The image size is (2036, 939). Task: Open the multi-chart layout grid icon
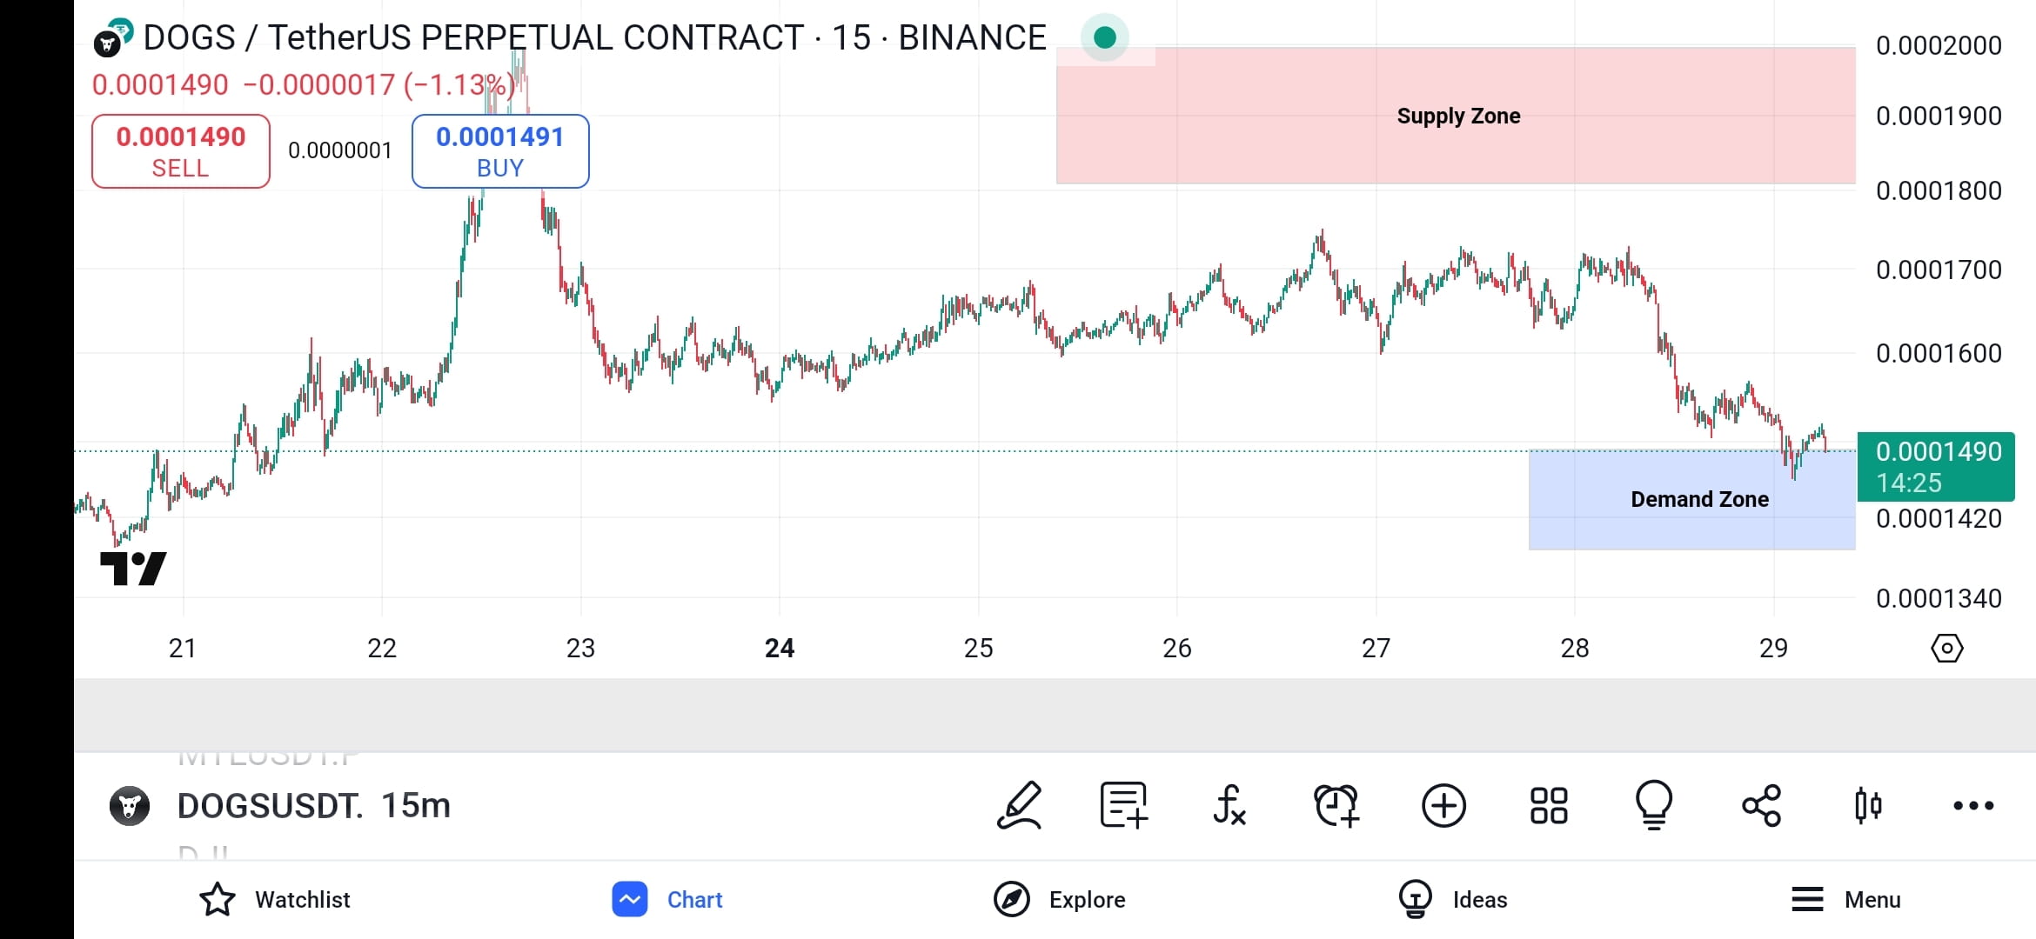pyautogui.click(x=1549, y=805)
